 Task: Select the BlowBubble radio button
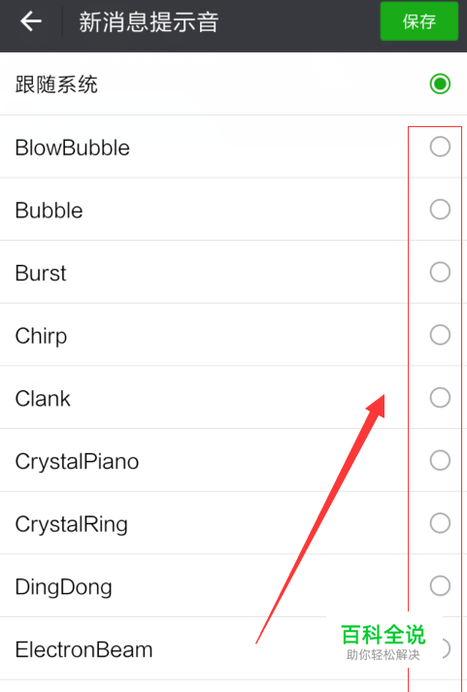coord(440,147)
